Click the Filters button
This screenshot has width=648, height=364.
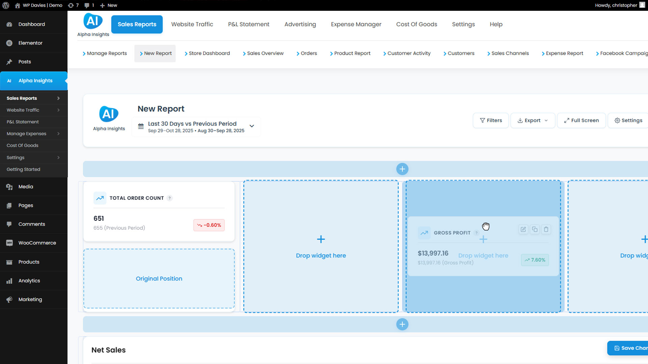point(491,120)
